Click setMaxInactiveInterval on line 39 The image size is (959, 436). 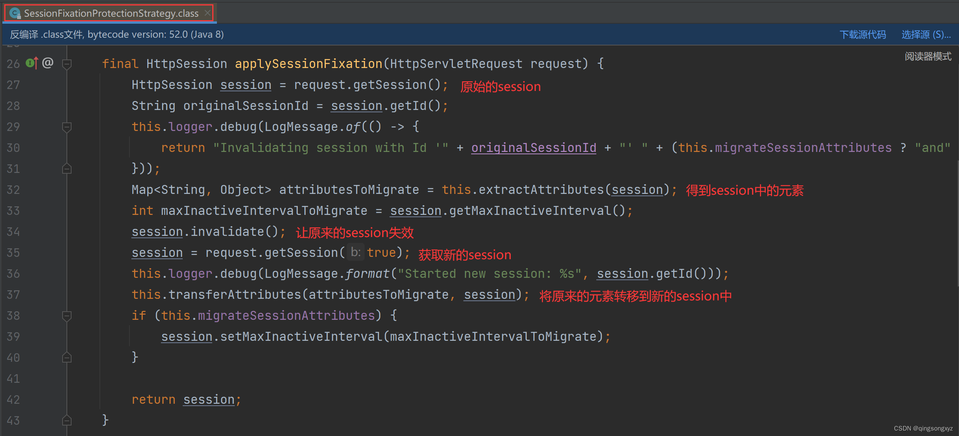(x=301, y=337)
